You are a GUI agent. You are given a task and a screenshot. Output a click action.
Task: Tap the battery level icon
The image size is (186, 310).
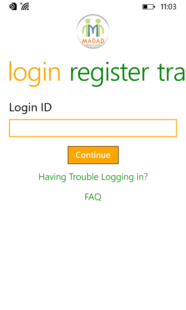coord(149,7)
